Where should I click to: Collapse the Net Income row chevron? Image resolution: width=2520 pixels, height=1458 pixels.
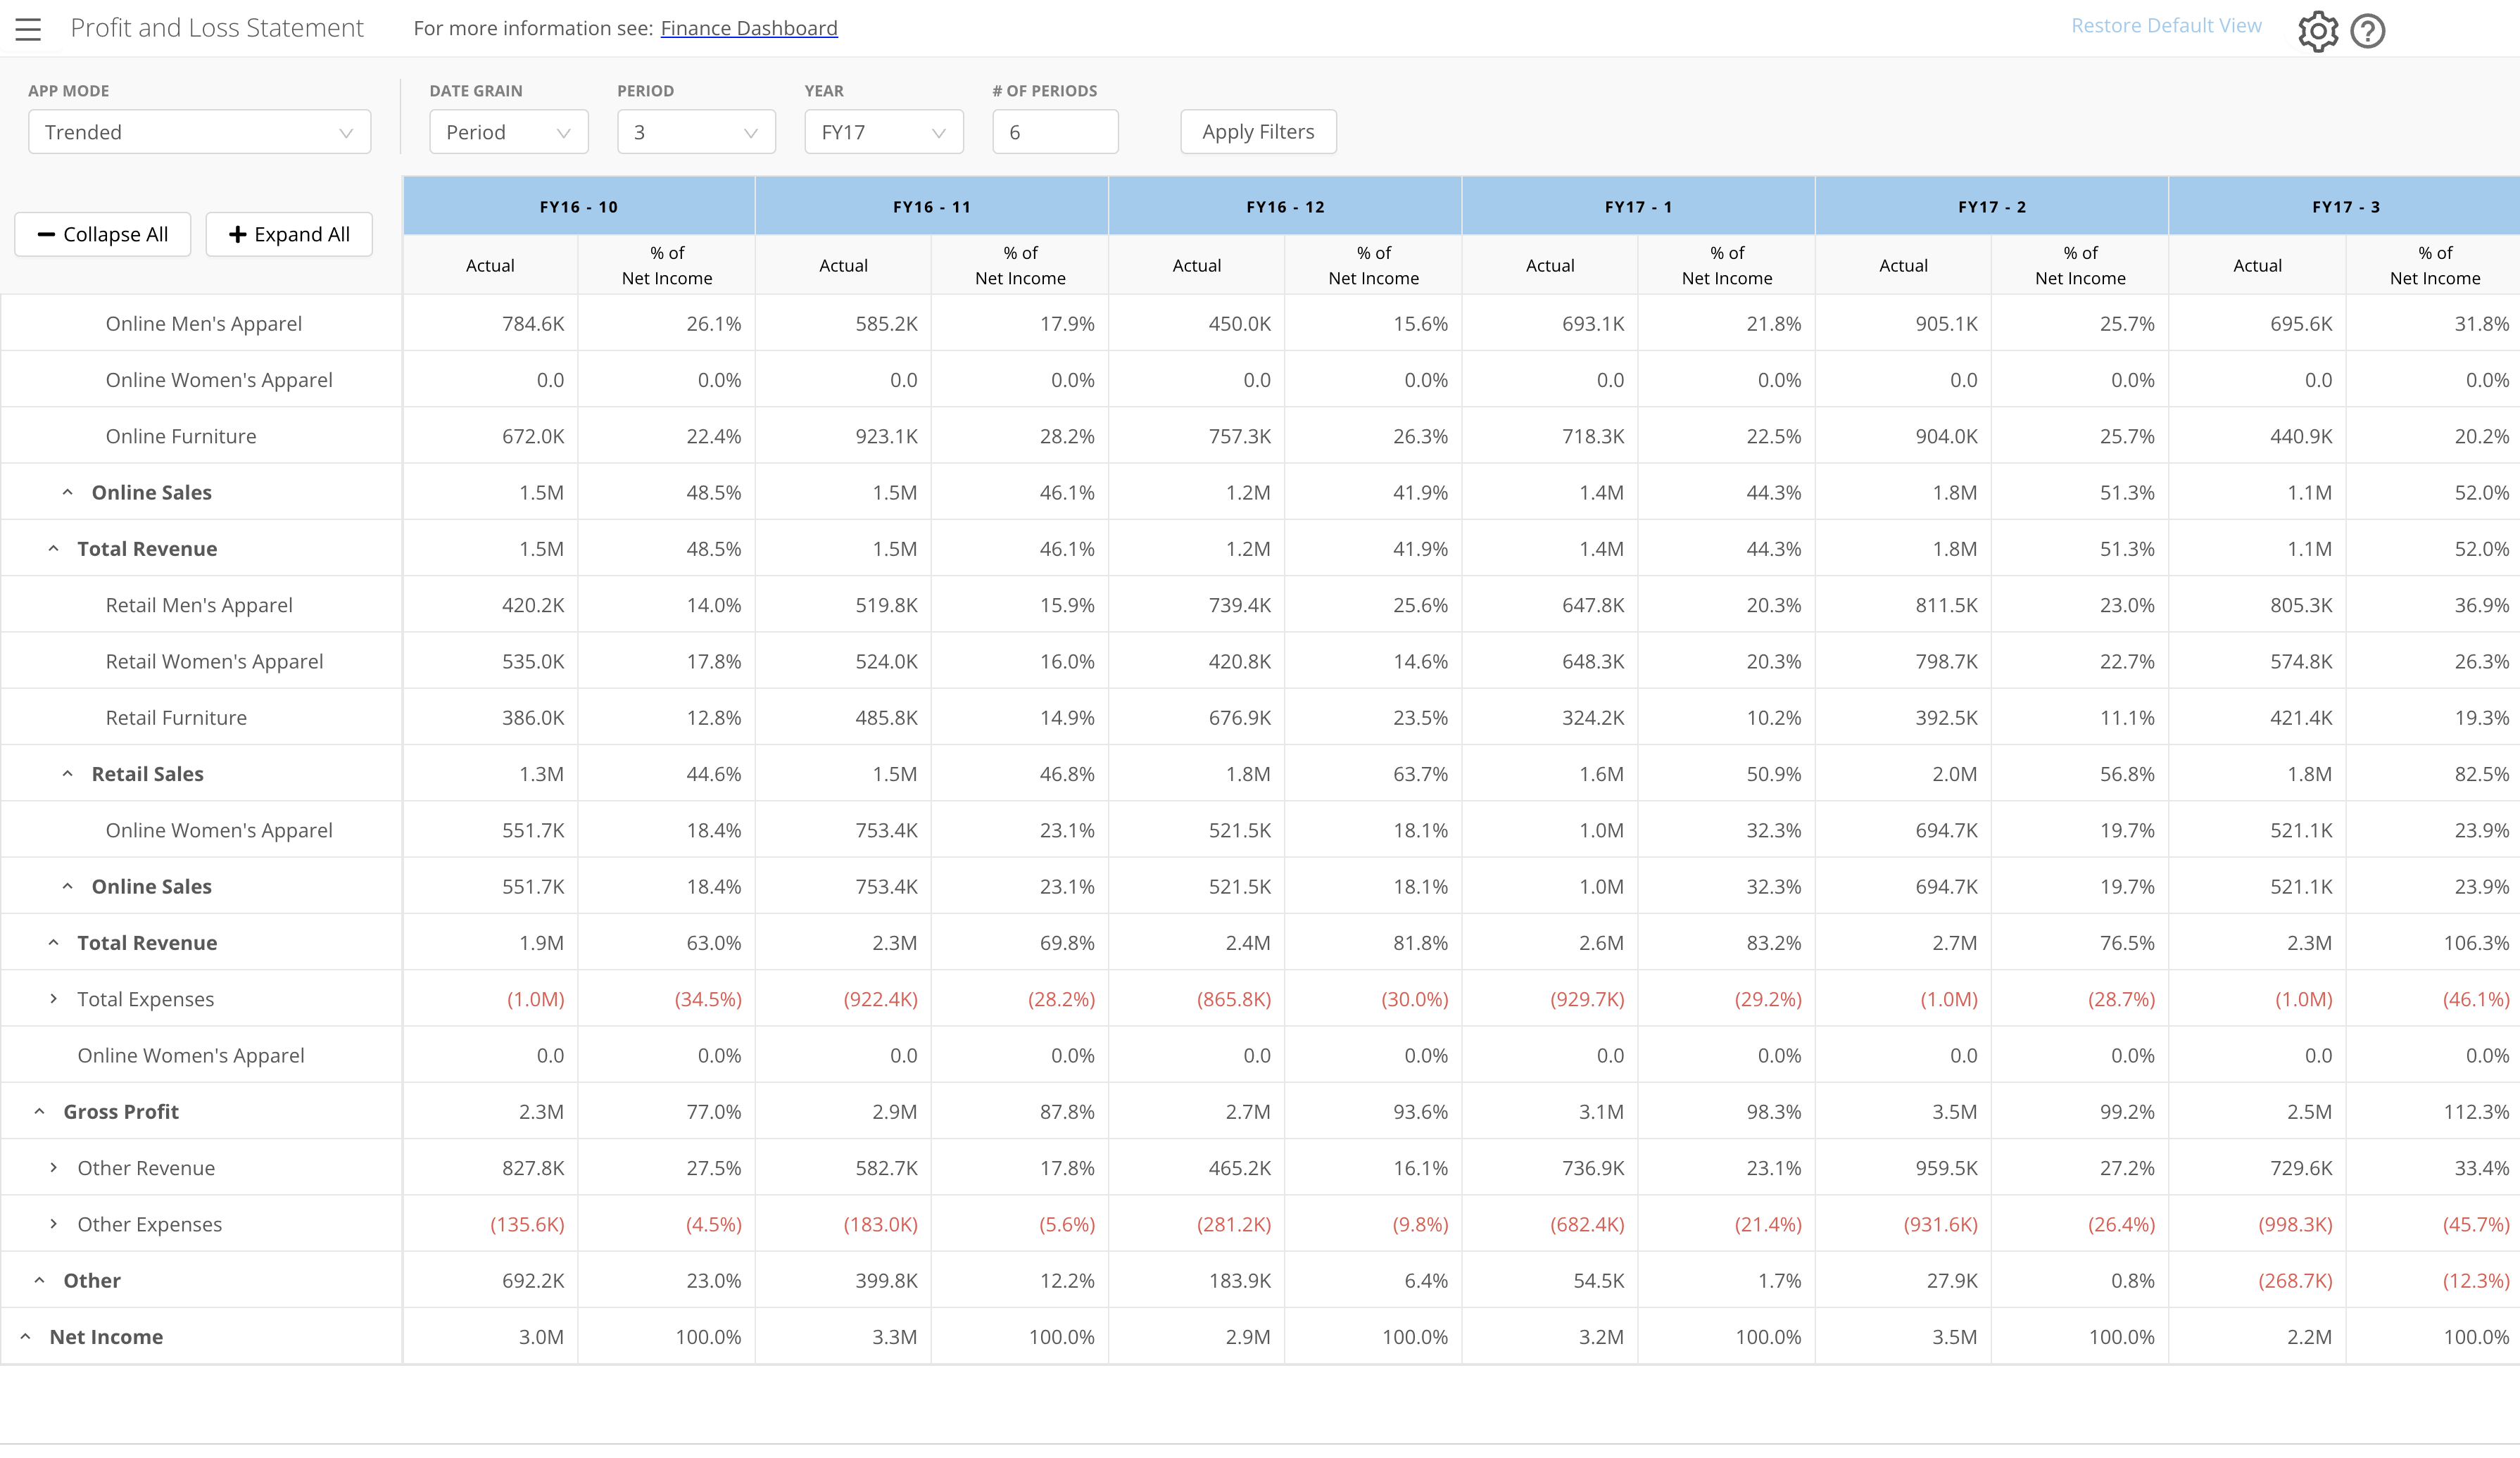coord(26,1337)
